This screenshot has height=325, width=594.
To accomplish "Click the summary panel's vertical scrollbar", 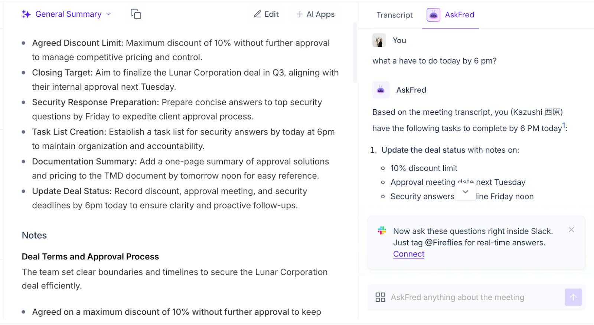I will pyautogui.click(x=355, y=52).
